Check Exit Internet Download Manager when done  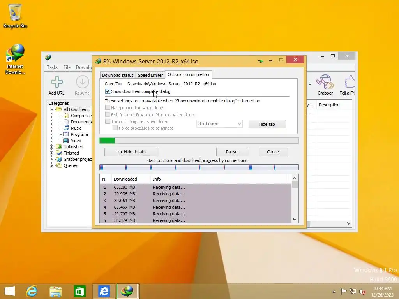pos(108,114)
